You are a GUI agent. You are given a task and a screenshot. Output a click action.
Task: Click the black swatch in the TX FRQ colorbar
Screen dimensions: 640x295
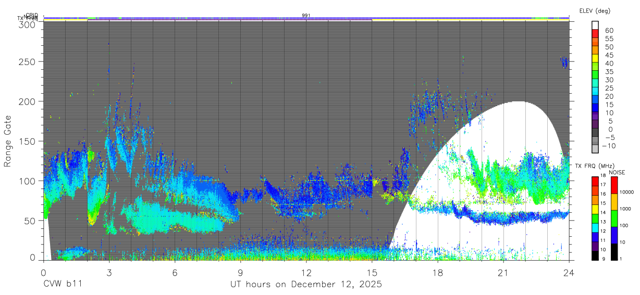[595, 255]
